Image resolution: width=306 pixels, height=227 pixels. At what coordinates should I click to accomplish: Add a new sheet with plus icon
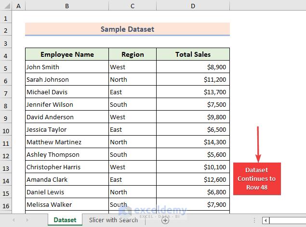[165, 220]
